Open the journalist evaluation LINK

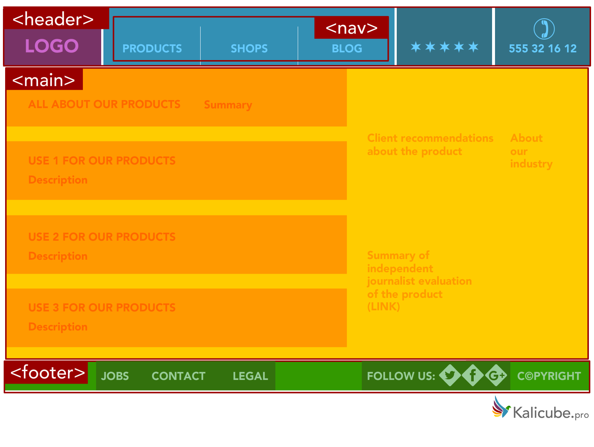384,307
